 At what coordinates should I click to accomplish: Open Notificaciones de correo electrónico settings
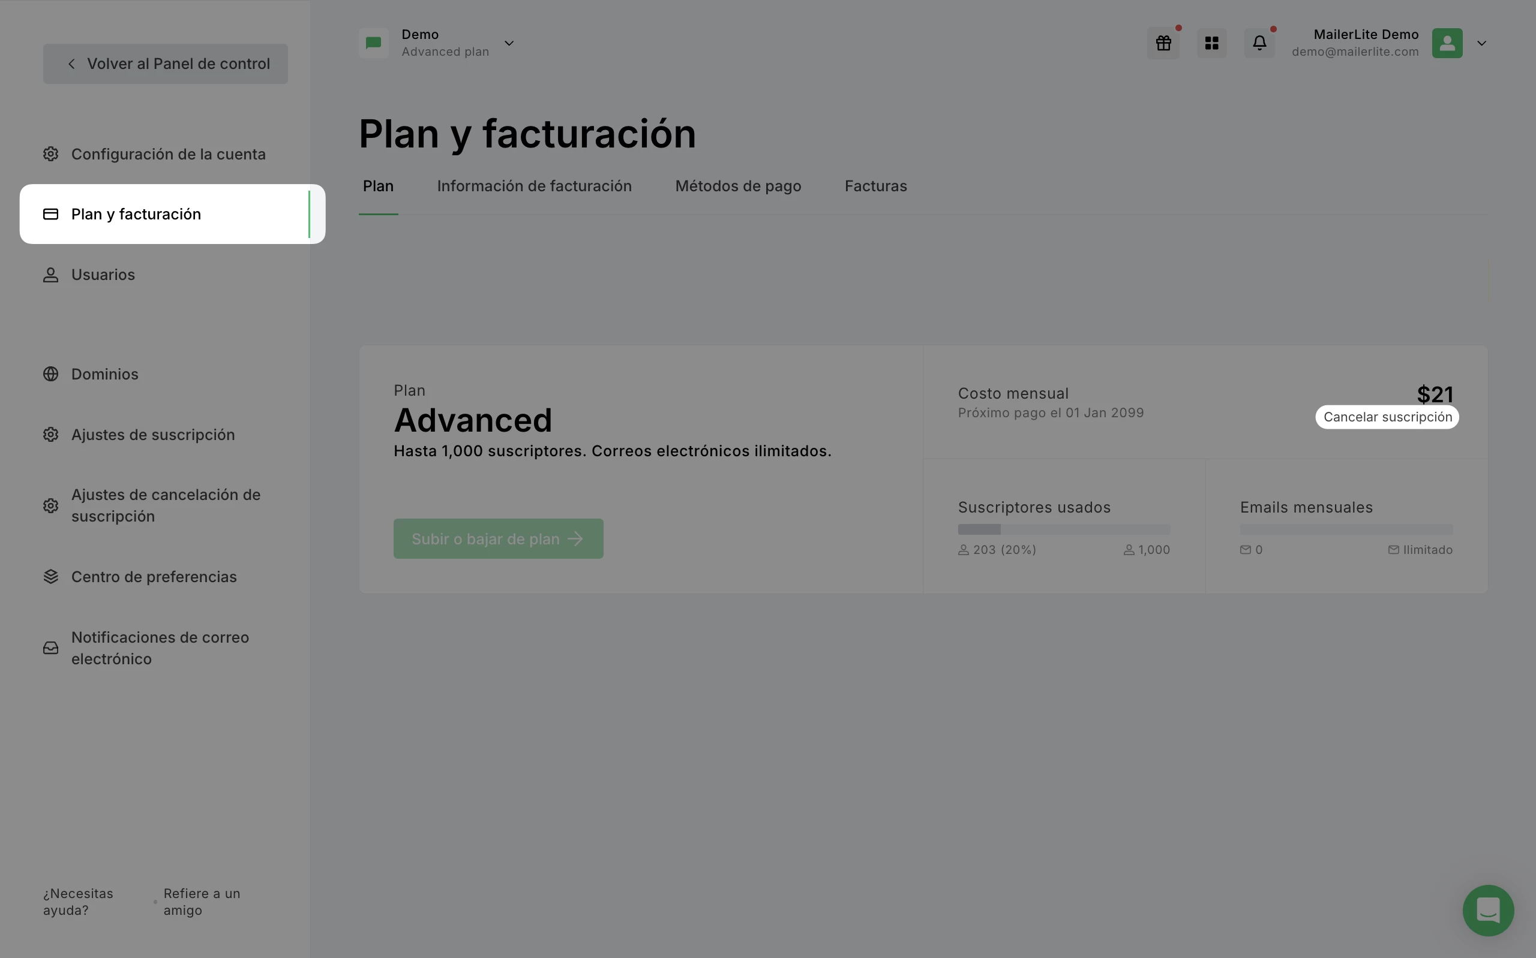pyautogui.click(x=160, y=647)
